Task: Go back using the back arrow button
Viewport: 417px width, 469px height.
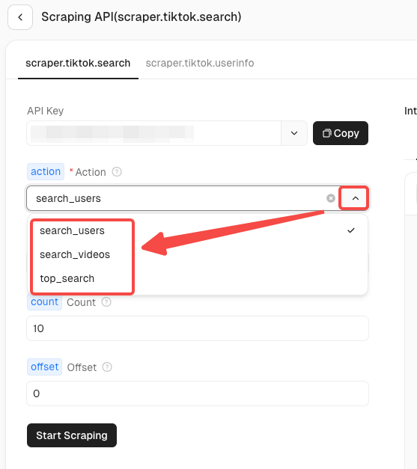Action: pos(20,17)
